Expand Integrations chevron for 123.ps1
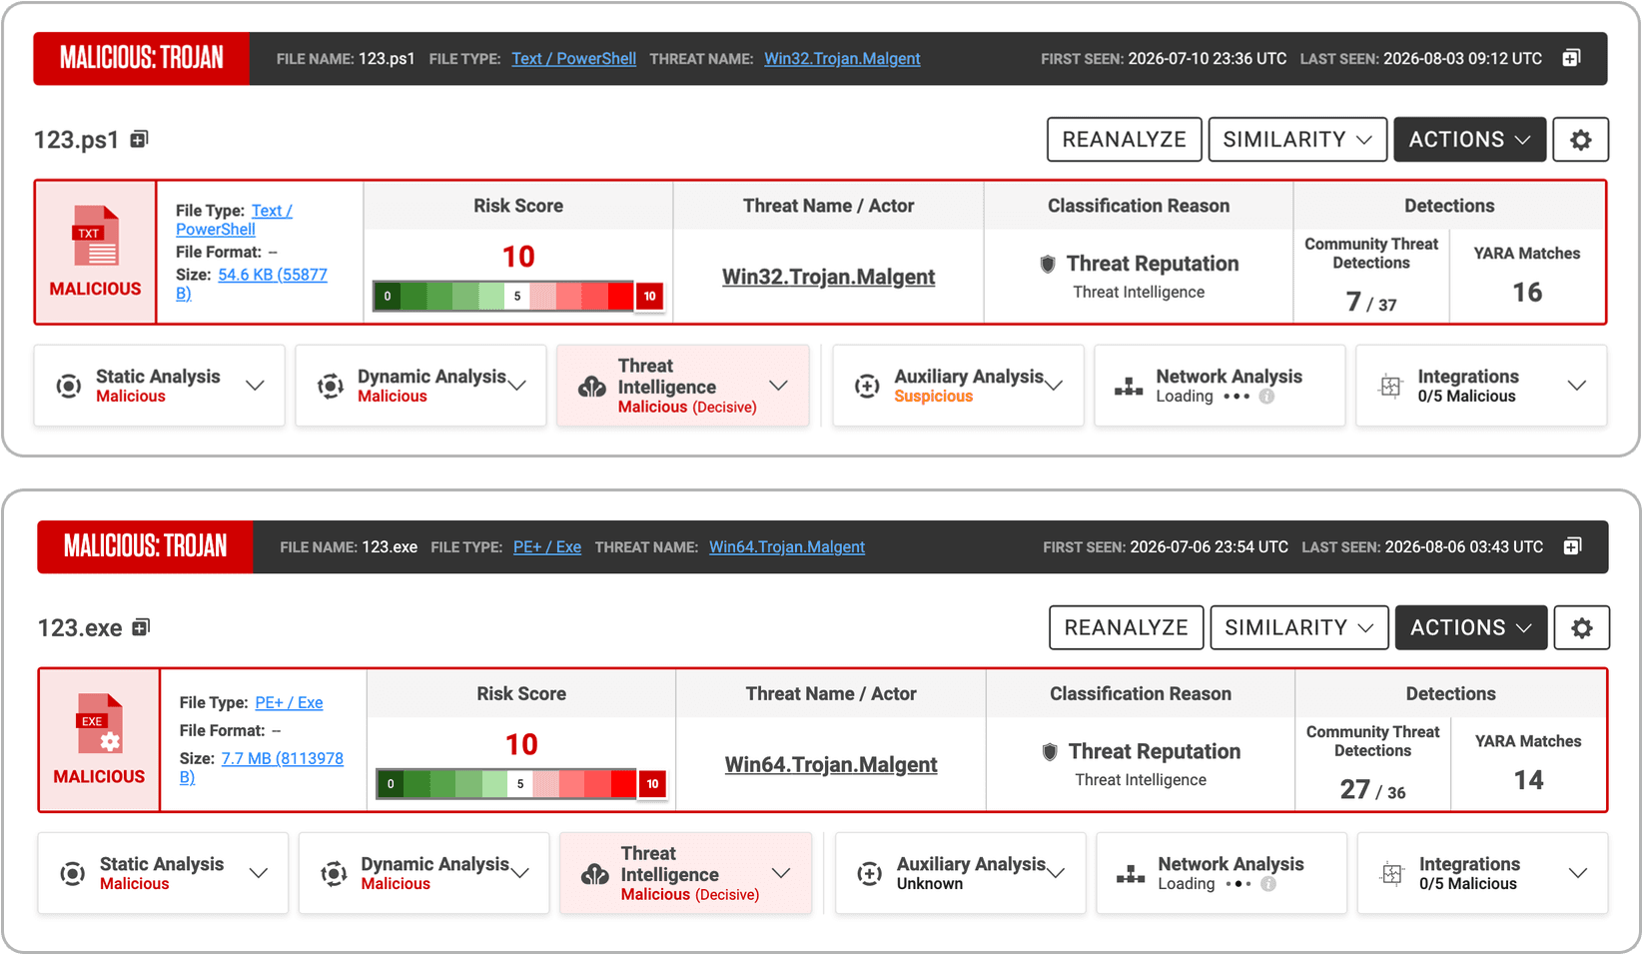 coord(1577,386)
